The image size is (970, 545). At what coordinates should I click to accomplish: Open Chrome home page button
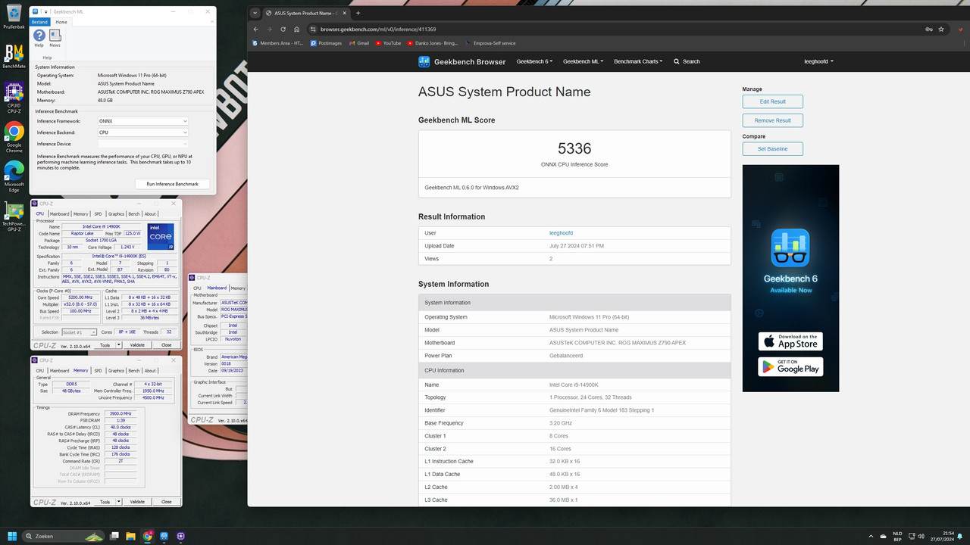296,30
